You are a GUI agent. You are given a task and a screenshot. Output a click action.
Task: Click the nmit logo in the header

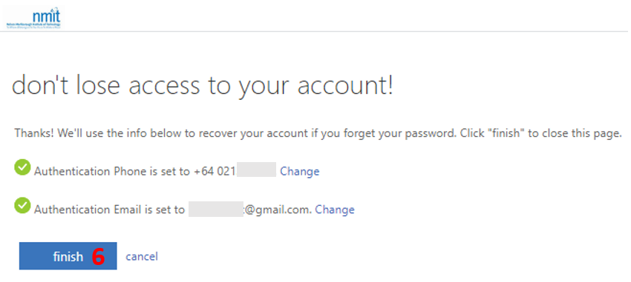(33, 19)
